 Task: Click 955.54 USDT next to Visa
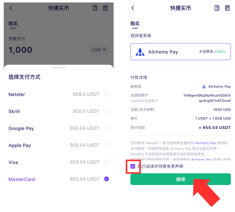tap(85, 162)
